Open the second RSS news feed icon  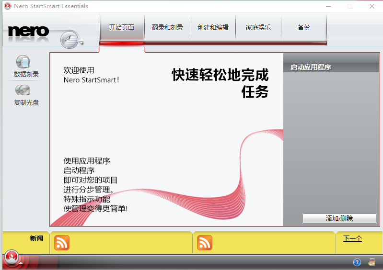(205, 243)
